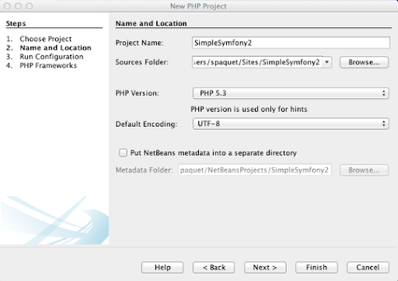Image resolution: width=398 pixels, height=281 pixels.
Task: Go to previous step with Back button
Action: coord(214,267)
